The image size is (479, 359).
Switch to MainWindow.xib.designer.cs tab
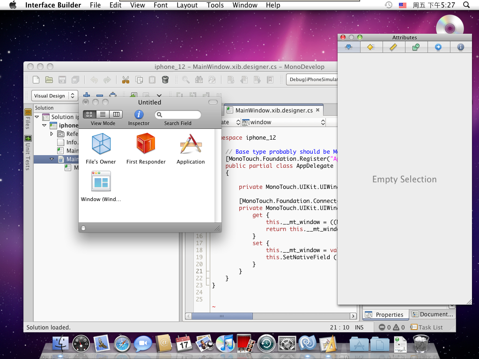274,111
